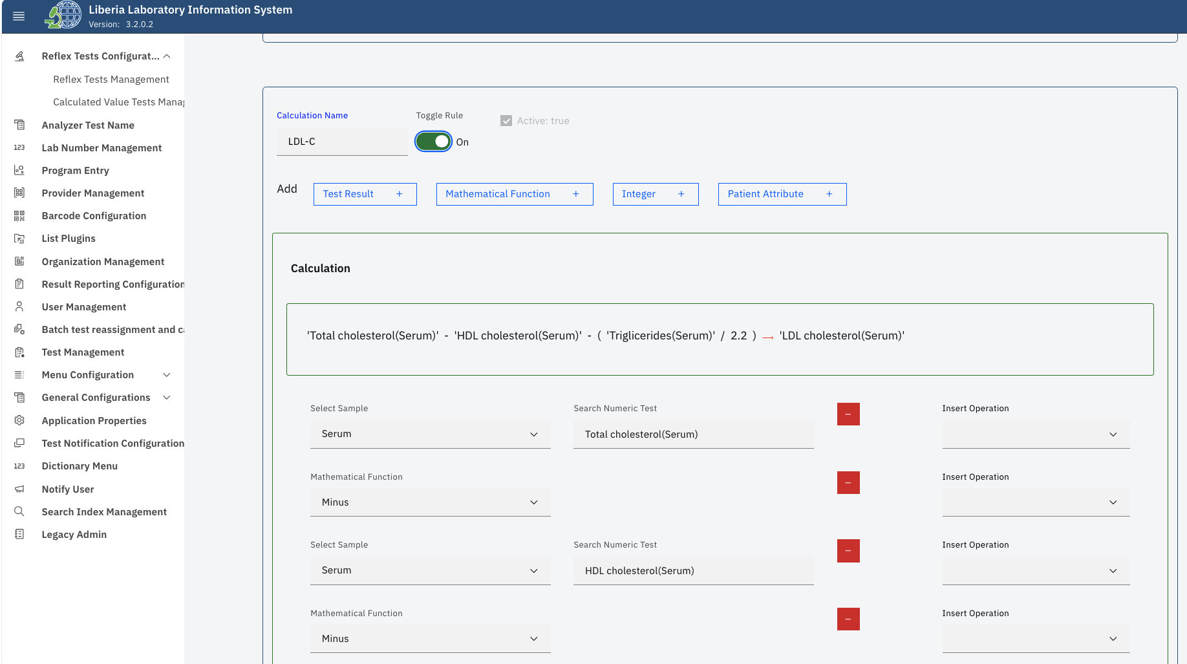Click the Total cholesterol(Serum) search field
Screen dimensions: 1187x664
tap(693, 434)
